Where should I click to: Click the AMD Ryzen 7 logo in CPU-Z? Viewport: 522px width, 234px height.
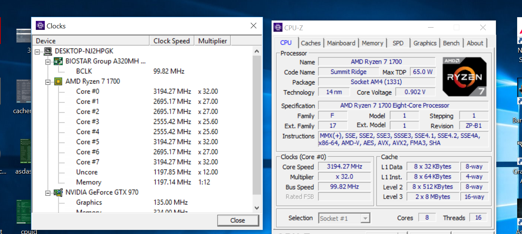[465, 77]
